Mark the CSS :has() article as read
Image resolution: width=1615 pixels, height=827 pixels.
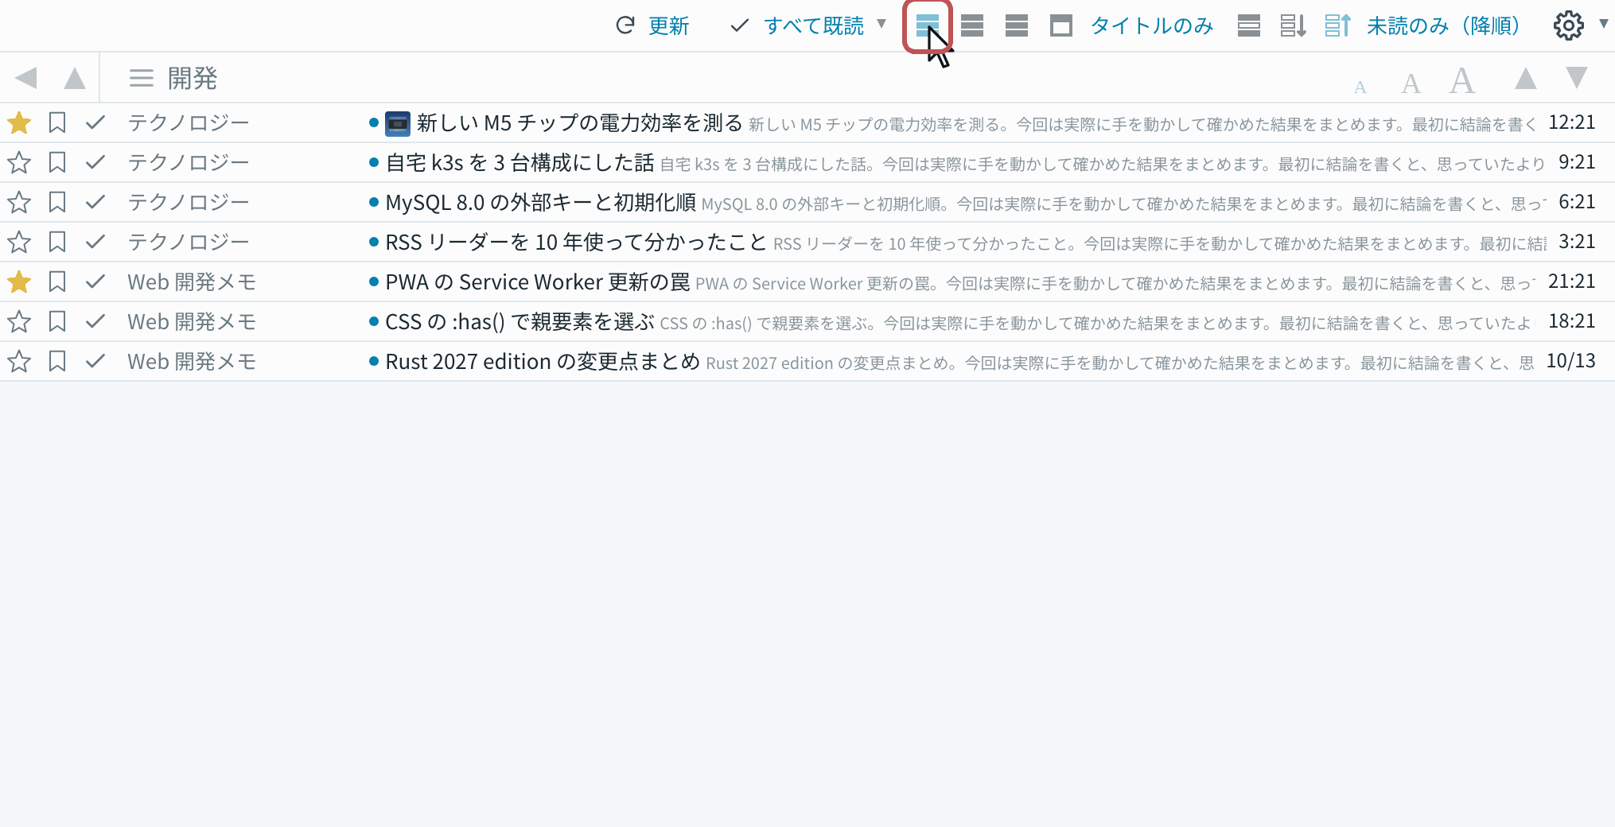tap(95, 321)
